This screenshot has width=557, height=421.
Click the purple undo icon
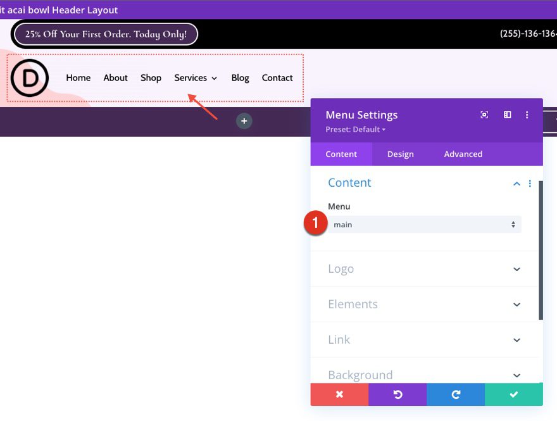pyautogui.click(x=397, y=394)
